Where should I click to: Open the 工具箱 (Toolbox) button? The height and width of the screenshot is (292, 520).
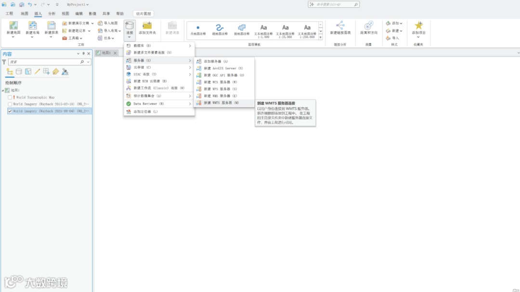(x=72, y=38)
